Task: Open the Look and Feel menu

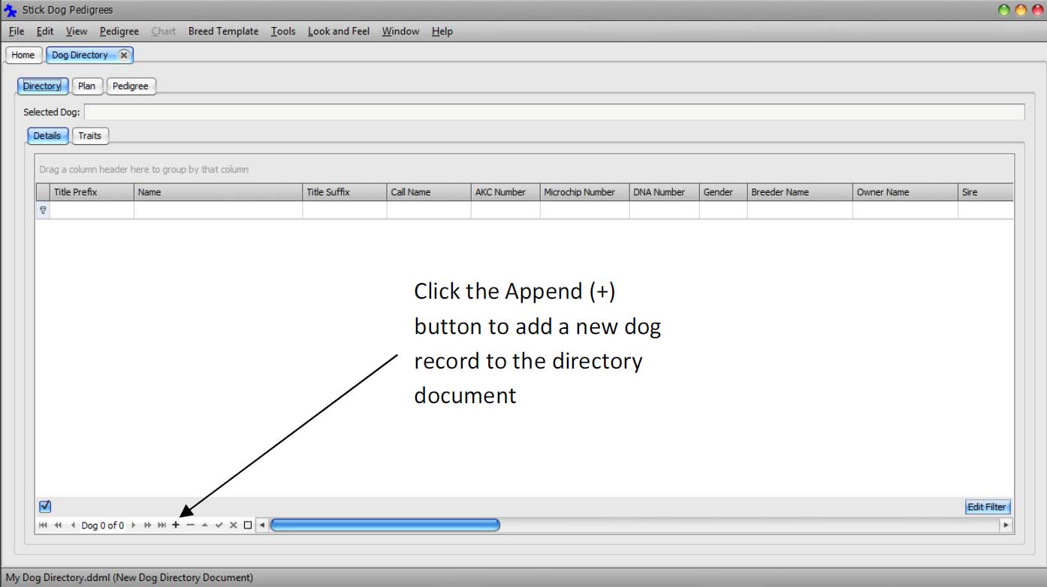Action: [338, 31]
